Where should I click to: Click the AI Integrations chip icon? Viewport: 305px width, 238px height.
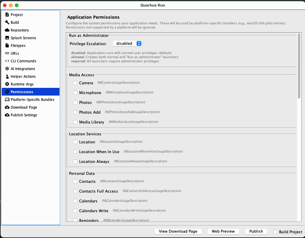(7, 69)
